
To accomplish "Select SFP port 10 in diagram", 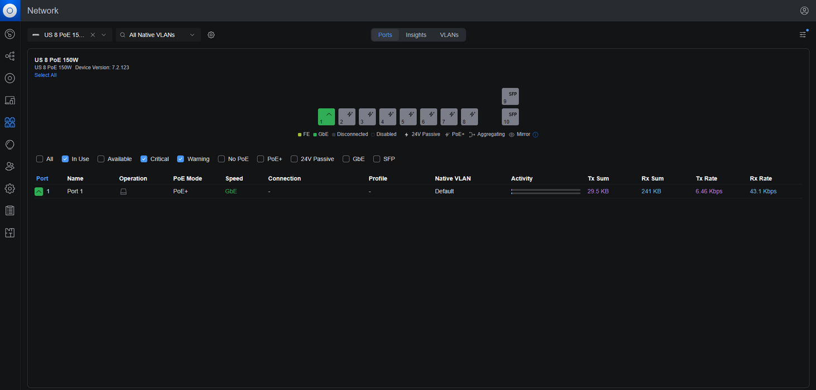I will (x=510, y=117).
